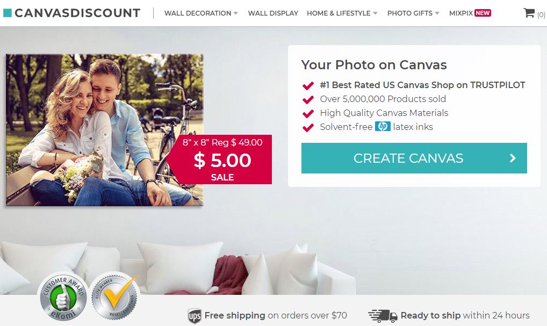This screenshot has height=326, width=547.
Task: Click checkmark next to 5,000,000 Products sold
Action: point(308,99)
